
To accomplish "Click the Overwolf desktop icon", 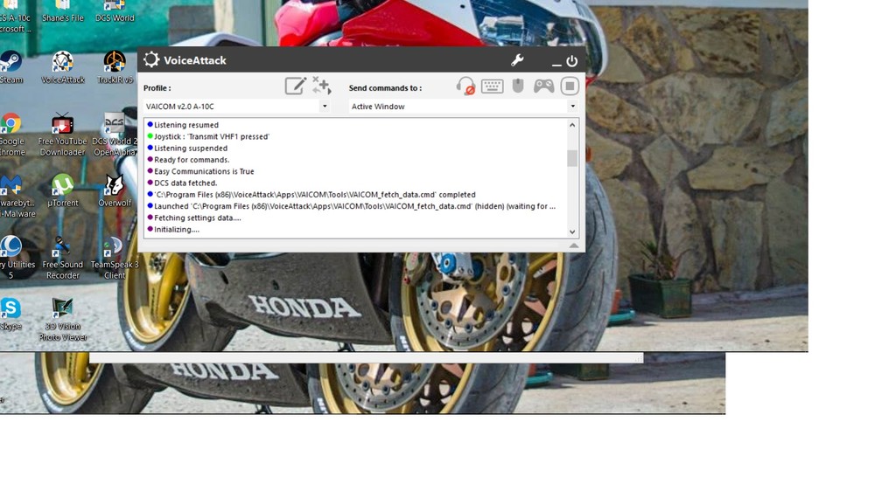I will coord(115,190).
